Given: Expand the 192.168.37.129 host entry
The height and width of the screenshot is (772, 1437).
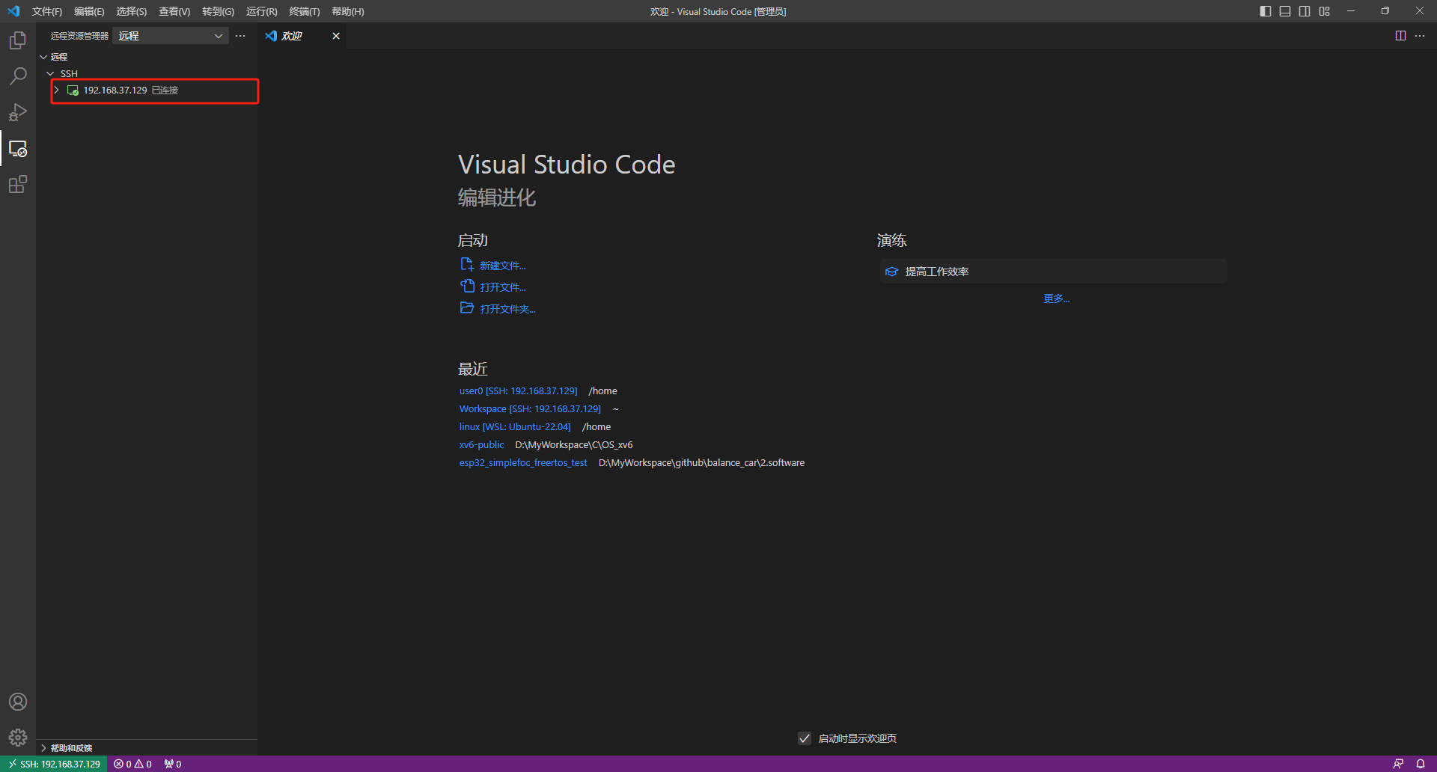Looking at the screenshot, I should coord(56,90).
